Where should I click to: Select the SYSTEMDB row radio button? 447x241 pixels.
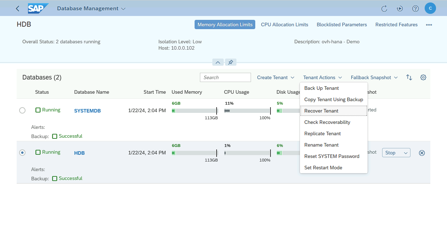click(x=22, y=110)
